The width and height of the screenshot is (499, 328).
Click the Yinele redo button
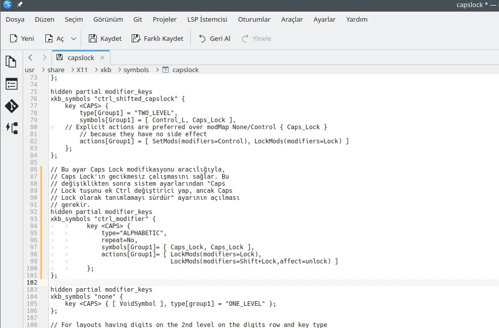point(256,38)
